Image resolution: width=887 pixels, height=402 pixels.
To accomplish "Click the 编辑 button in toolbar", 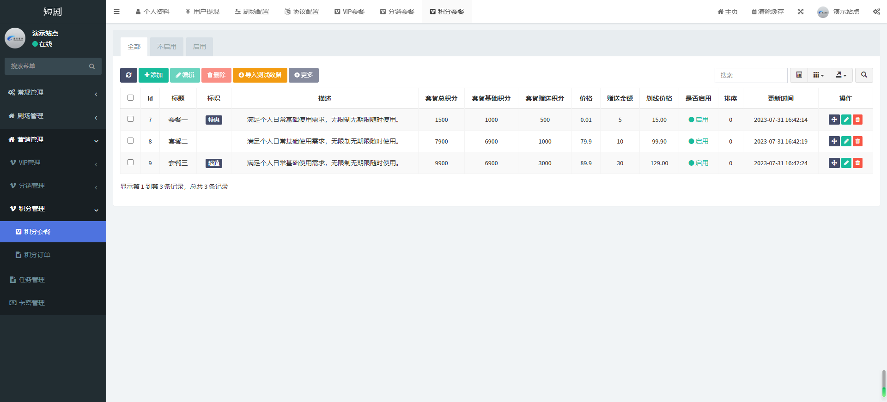I will point(185,75).
